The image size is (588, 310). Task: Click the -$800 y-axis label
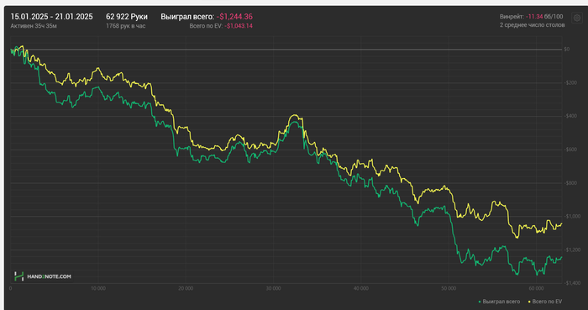570,183
